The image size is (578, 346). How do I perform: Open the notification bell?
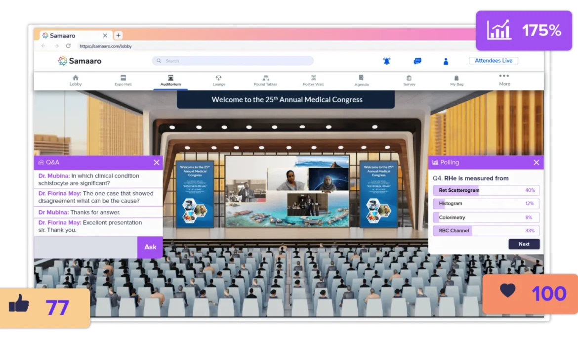point(387,60)
